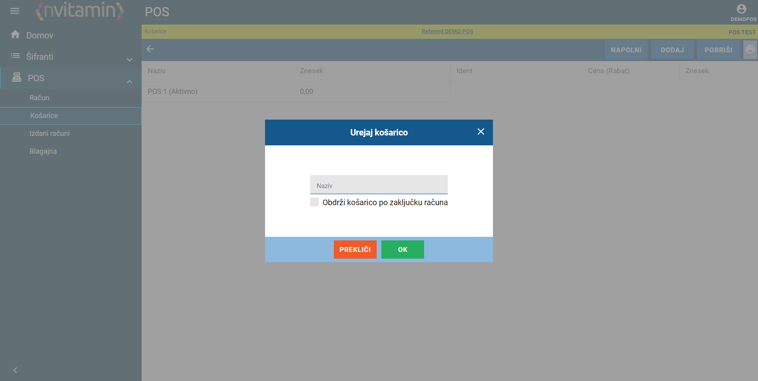
Task: Open the DEMOPOS user account icon
Action: pos(741,9)
